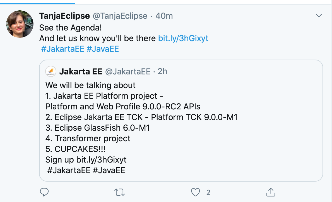Expand the tweet options chevron

pos(319,16)
